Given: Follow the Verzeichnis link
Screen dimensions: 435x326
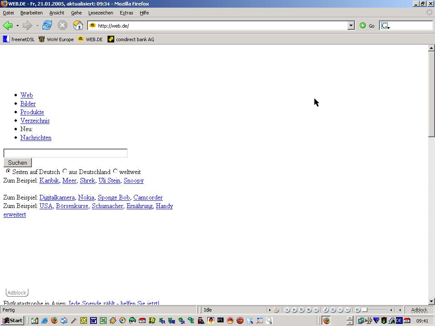Looking at the screenshot, I should click(x=35, y=121).
